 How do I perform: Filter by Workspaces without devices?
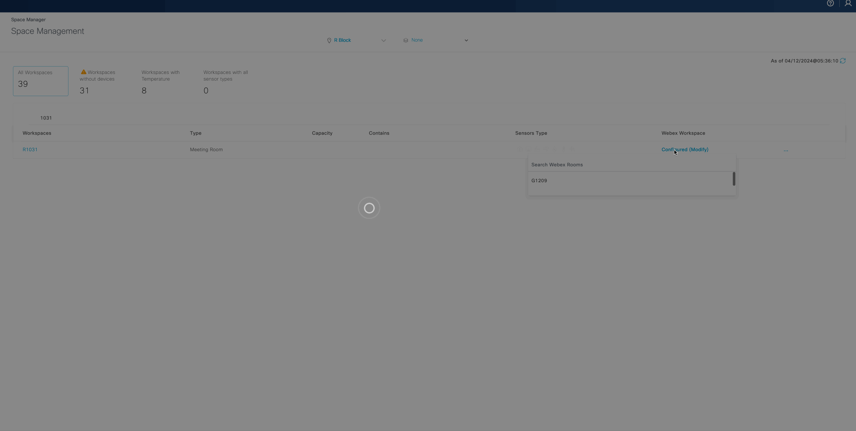pos(97,81)
